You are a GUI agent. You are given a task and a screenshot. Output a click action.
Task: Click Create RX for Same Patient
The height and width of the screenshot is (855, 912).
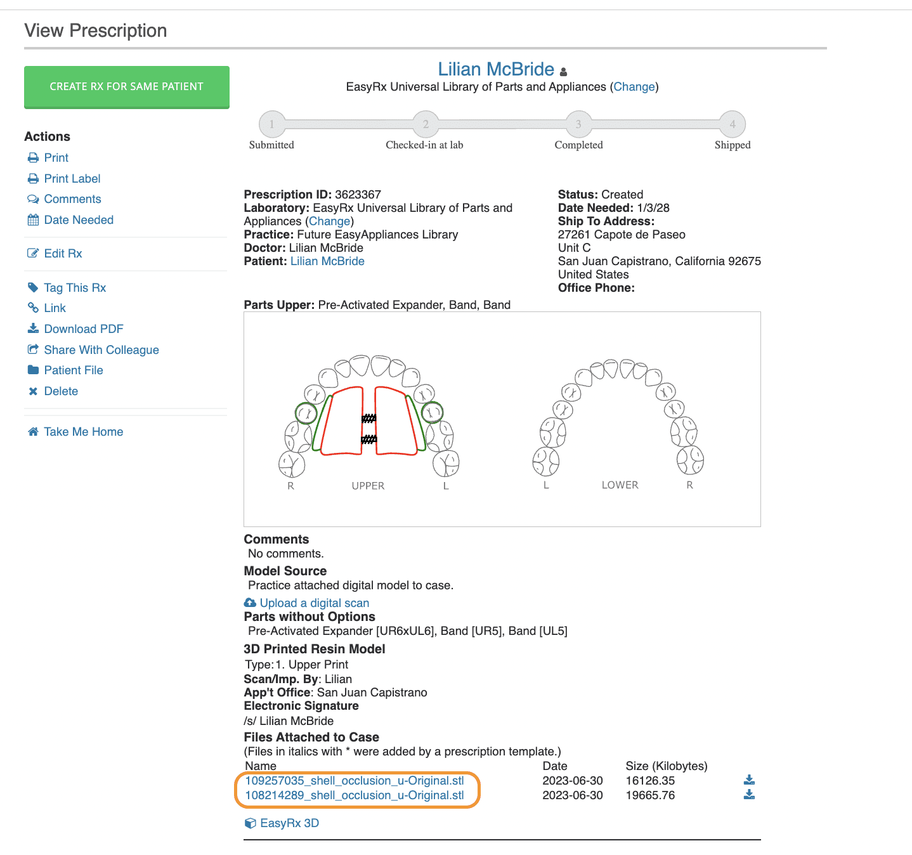point(126,87)
